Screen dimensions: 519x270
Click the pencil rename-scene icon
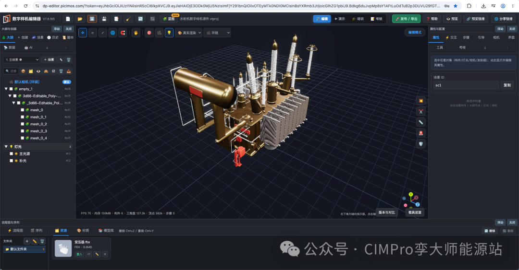61,60
